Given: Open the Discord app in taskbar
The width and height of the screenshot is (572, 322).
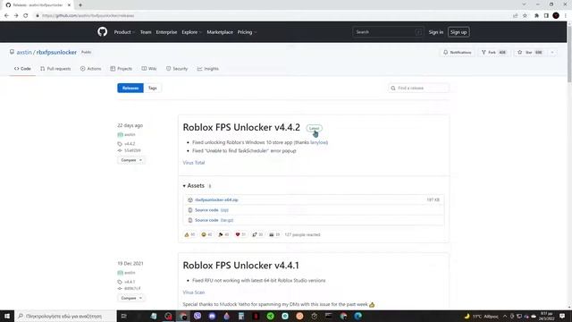Looking at the screenshot, I should [213, 316].
